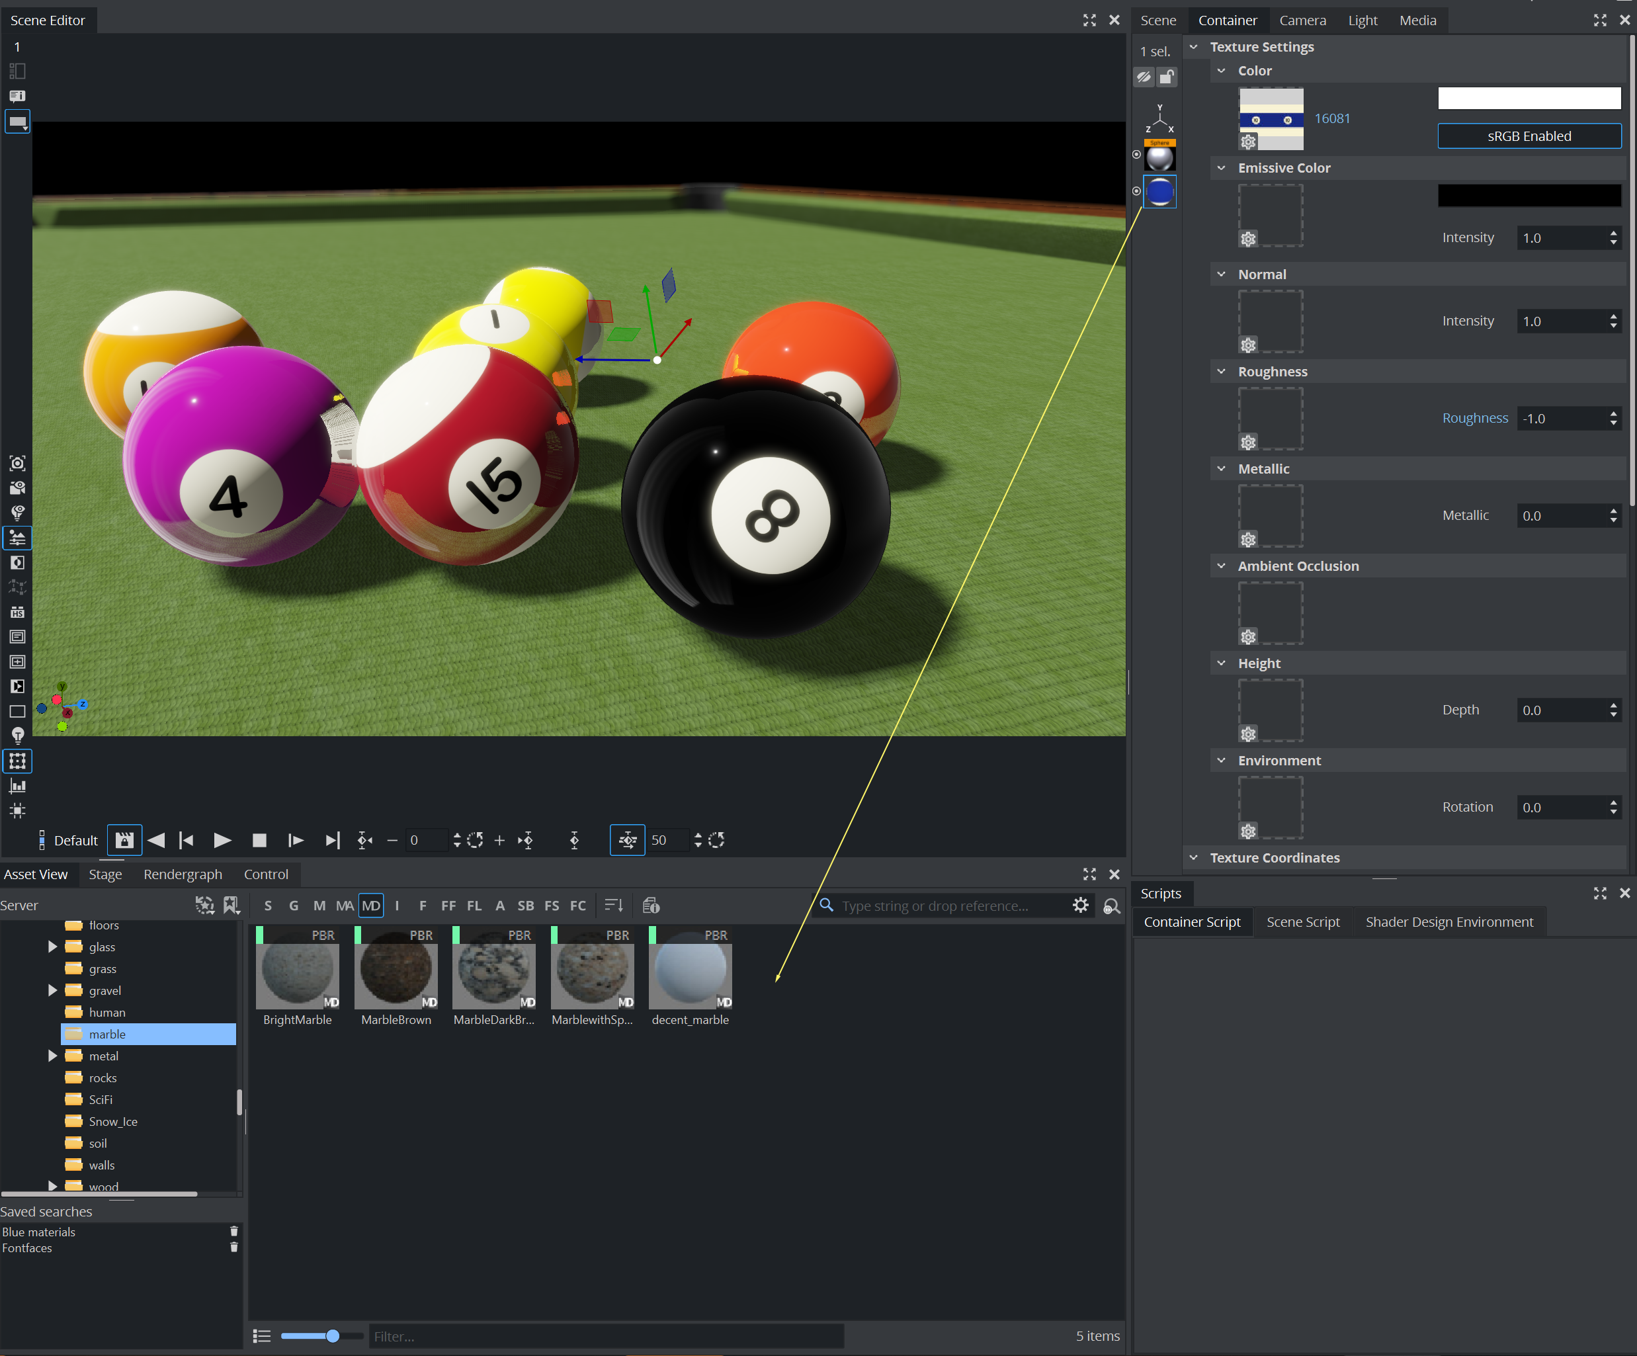Switch to the Rendergraph tab

point(183,874)
